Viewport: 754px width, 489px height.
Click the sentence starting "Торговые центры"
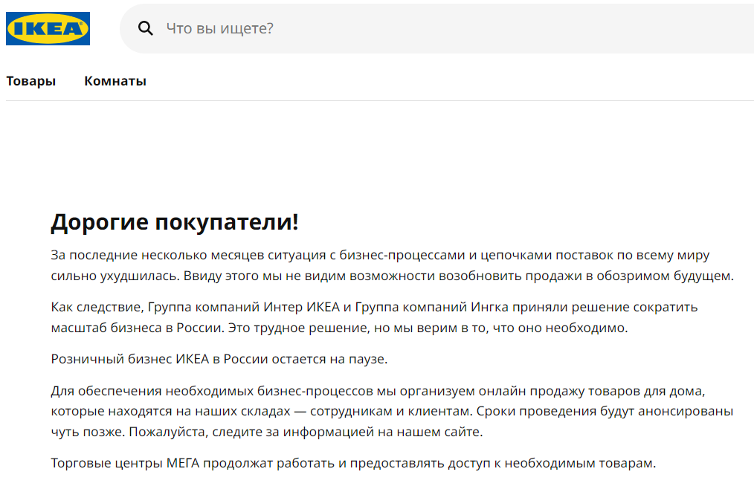[353, 463]
